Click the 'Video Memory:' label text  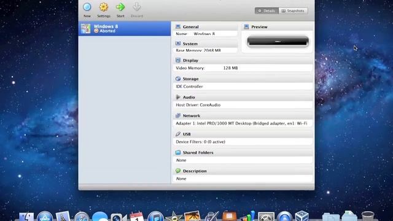point(190,68)
